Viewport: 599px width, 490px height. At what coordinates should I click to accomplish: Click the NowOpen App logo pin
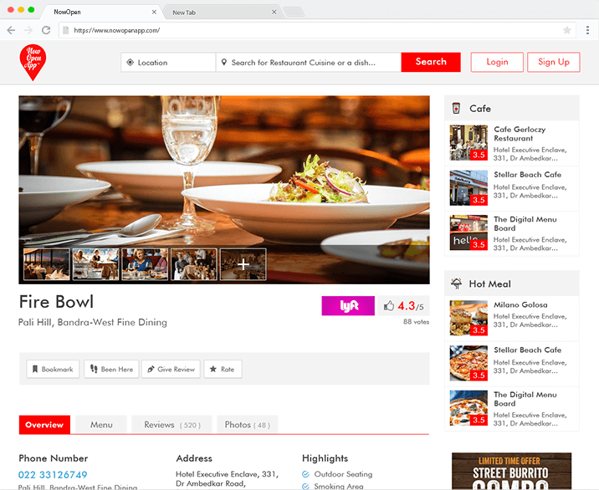tap(33, 62)
